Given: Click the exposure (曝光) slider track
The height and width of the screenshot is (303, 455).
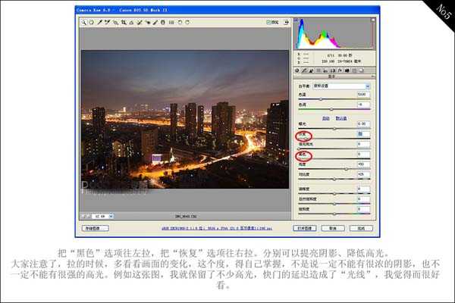Looking at the screenshot, I should coord(331,128).
